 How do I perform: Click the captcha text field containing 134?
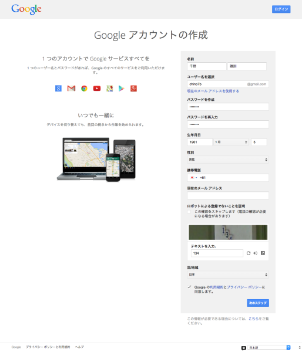[217, 253]
